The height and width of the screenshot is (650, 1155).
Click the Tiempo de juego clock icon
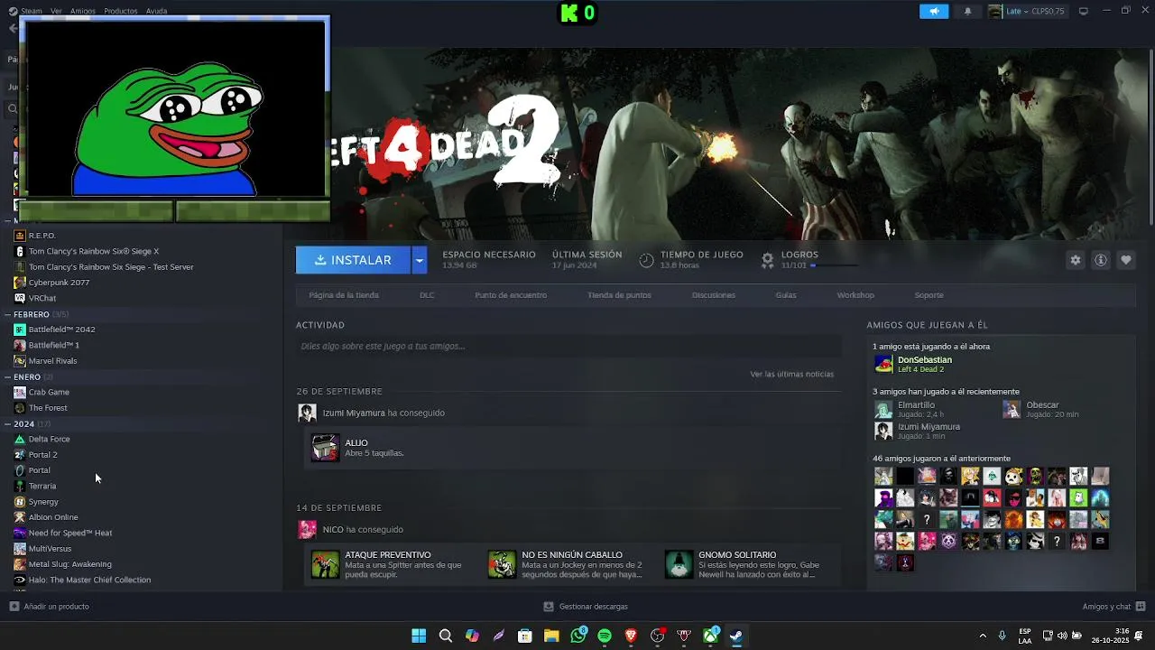pos(646,260)
